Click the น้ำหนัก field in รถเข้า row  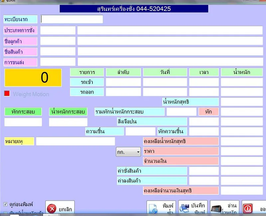pos(242,82)
